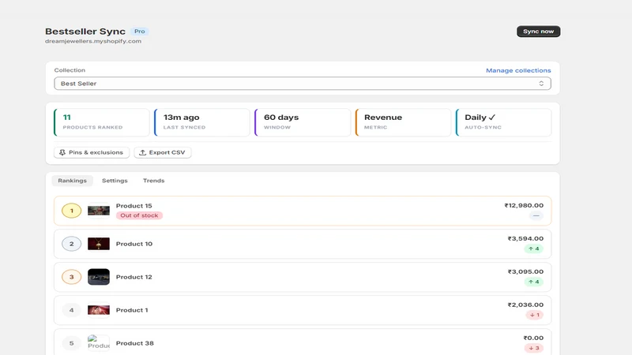Image resolution: width=632 pixels, height=355 pixels.
Task: Click the ₹2,036.00 revenue value
Action: click(525, 305)
